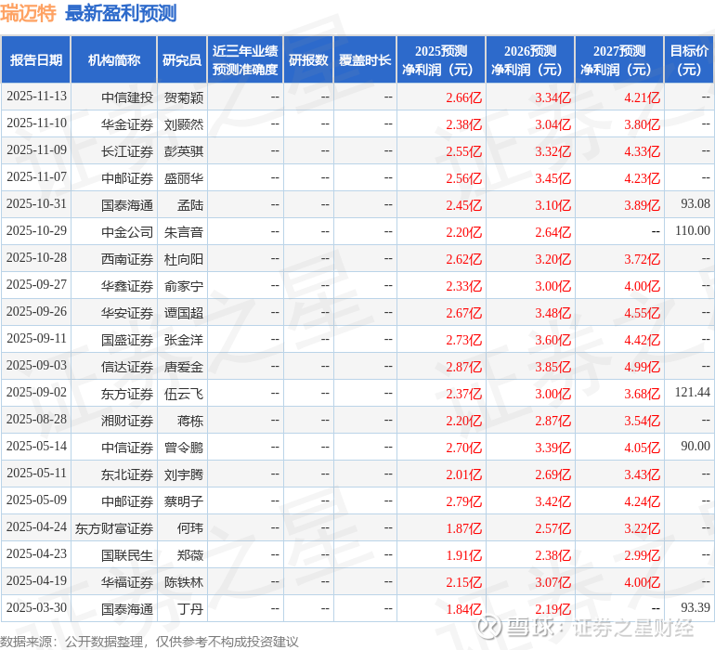Click 4.99亿 in 信达证券 row
715x650 pixels.
click(x=642, y=367)
